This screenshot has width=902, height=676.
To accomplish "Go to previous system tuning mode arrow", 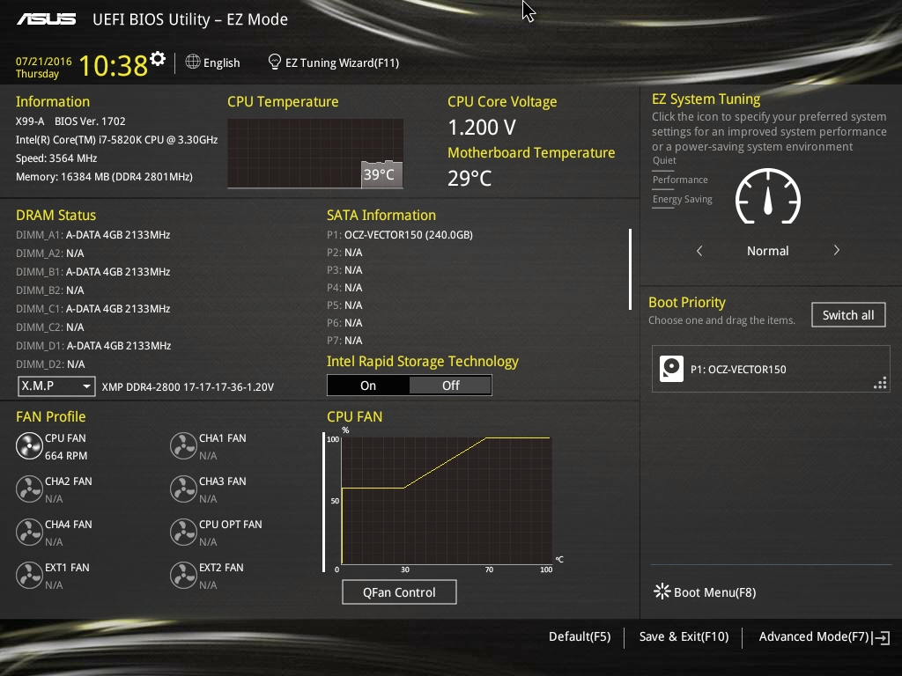I will (699, 251).
